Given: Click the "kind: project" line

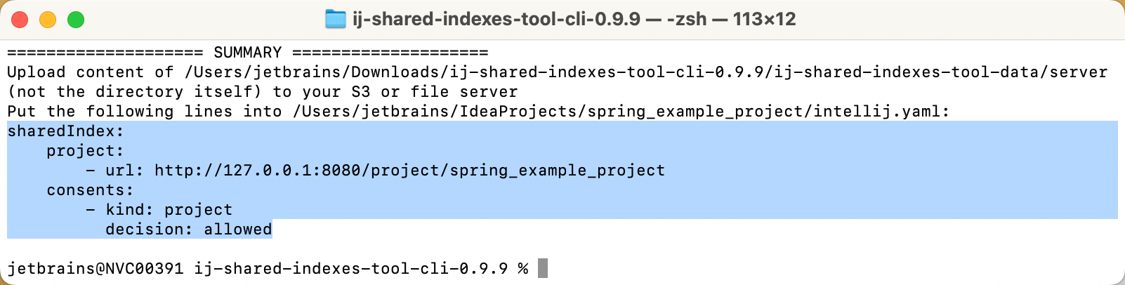Looking at the screenshot, I should pyautogui.click(x=169, y=210).
